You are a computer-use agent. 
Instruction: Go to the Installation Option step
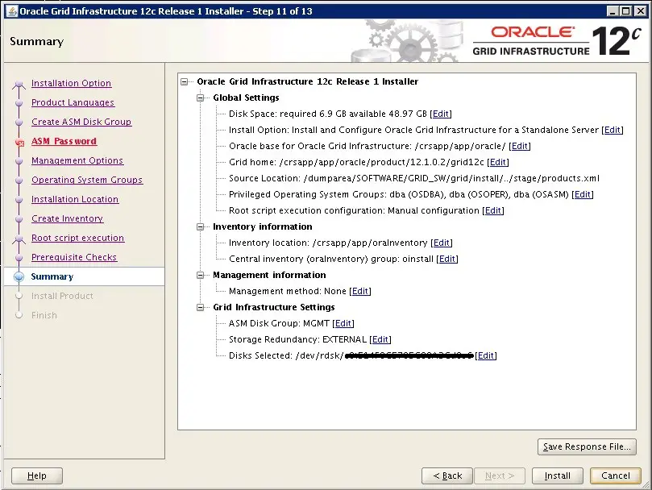click(x=71, y=83)
